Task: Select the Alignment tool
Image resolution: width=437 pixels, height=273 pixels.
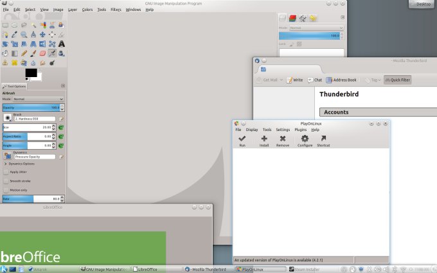Action: 52,35
